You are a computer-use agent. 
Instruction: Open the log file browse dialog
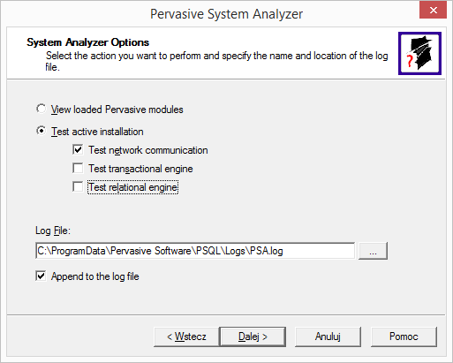point(373,251)
